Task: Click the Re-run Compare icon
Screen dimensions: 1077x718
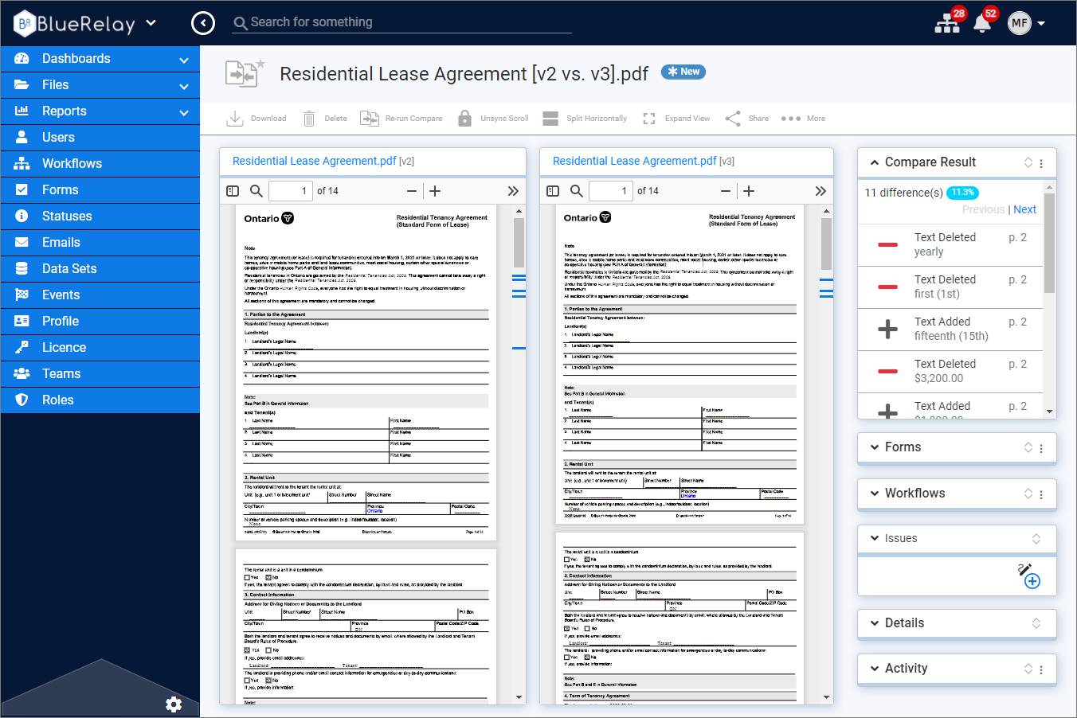Action: click(x=370, y=119)
